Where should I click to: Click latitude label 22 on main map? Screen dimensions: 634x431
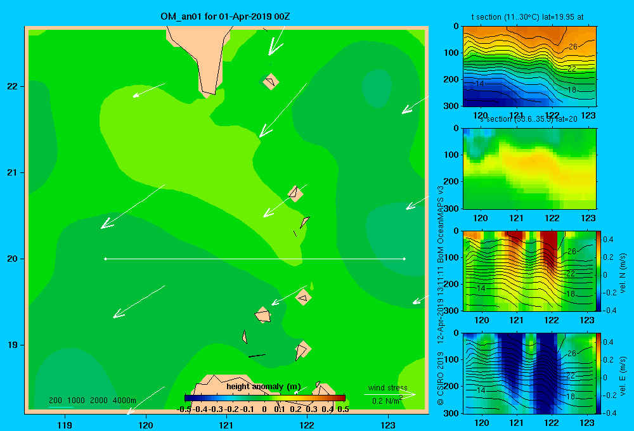13,86
